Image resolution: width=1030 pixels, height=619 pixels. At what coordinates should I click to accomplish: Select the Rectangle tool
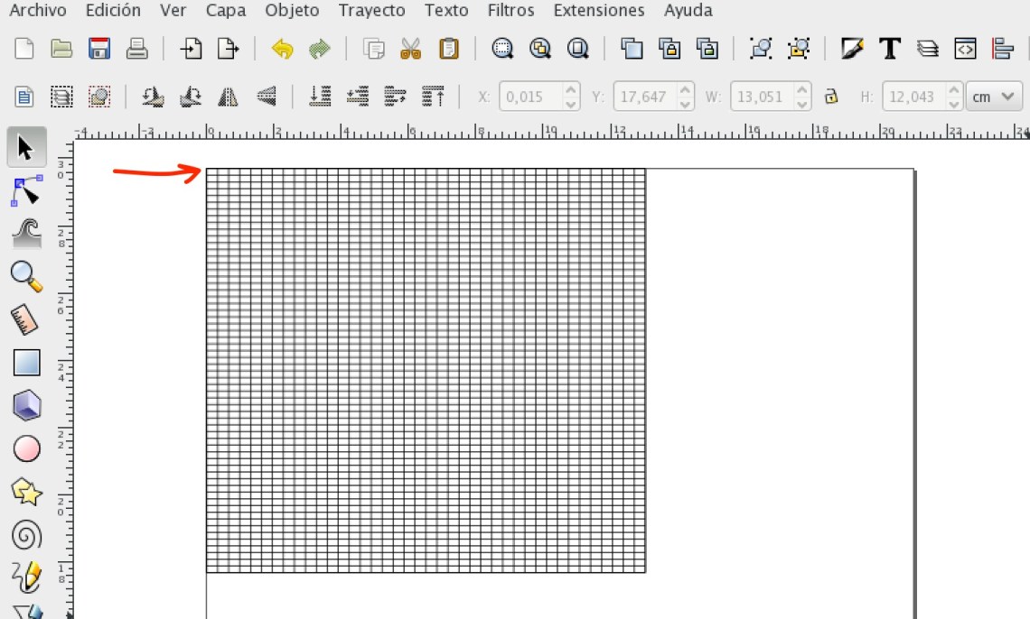click(26, 363)
